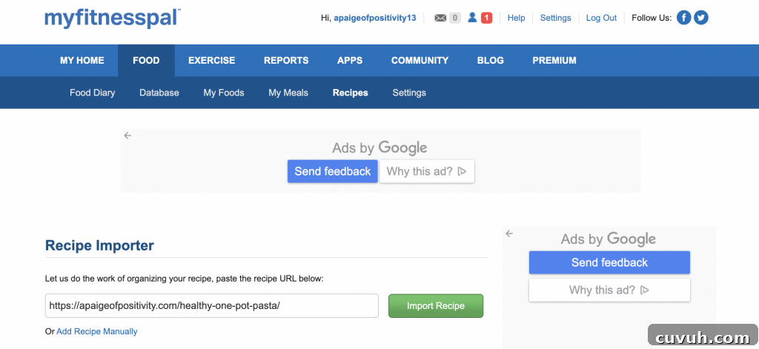
Task: Click Why this ad? in top banner
Action: point(427,171)
